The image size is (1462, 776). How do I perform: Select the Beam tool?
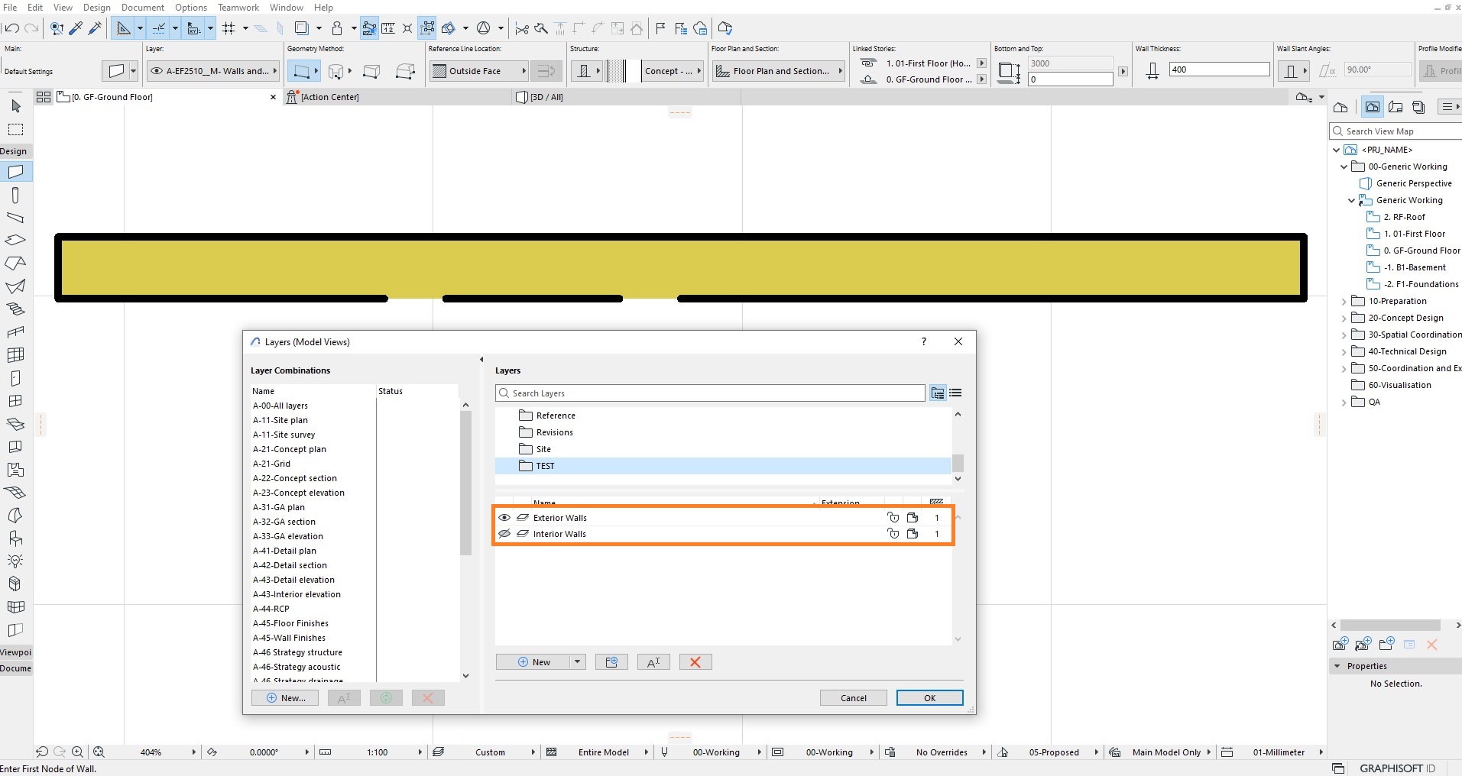pos(16,218)
